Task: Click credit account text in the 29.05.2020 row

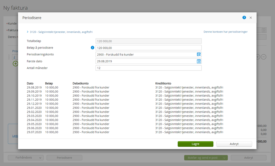Action: [x=189, y=124]
